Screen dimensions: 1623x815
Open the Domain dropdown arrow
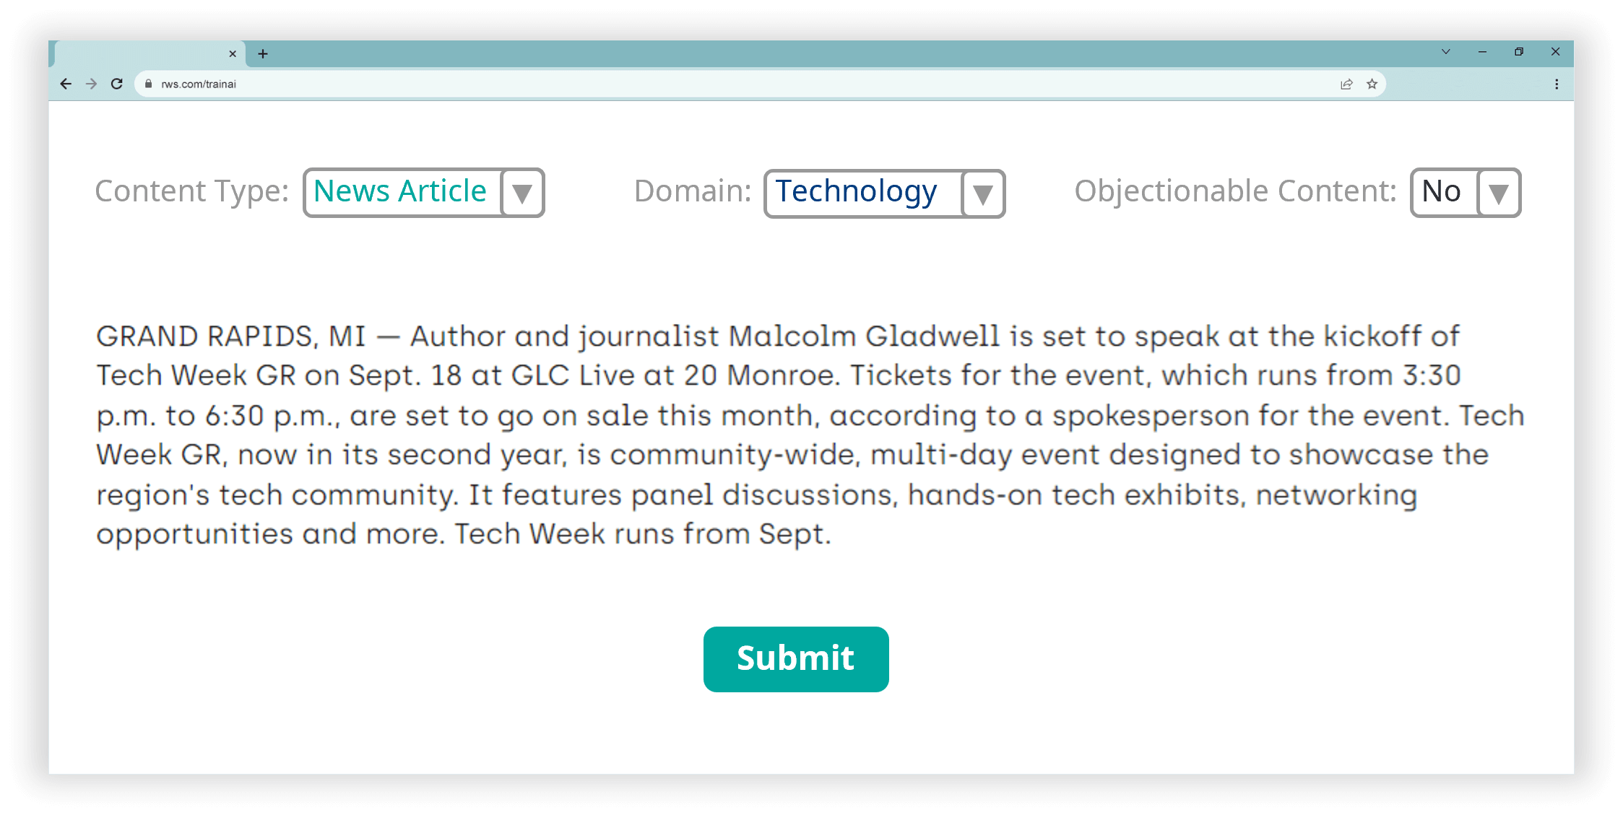[x=982, y=193]
